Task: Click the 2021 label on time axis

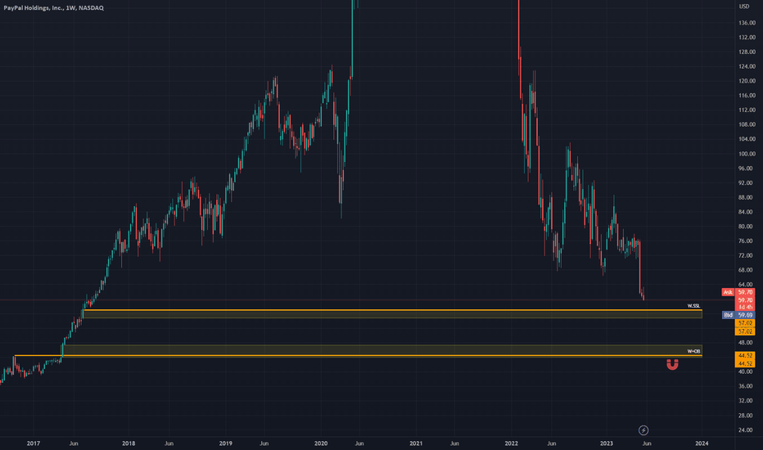Action: tap(416, 443)
